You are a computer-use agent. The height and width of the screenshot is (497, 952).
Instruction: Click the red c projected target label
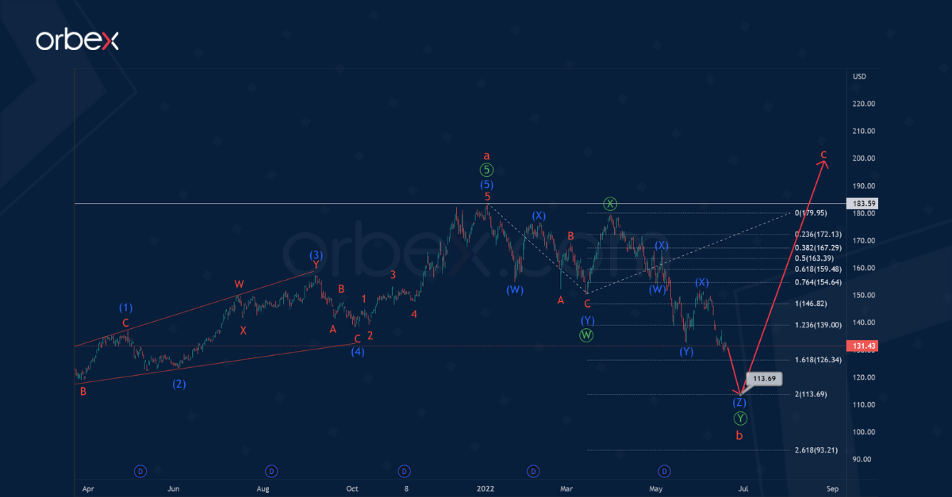point(824,154)
